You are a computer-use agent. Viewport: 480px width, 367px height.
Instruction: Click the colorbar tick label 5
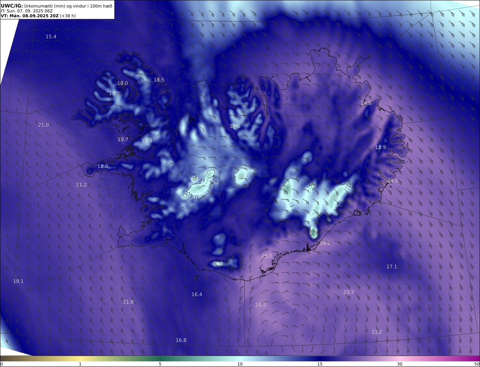[x=160, y=364]
